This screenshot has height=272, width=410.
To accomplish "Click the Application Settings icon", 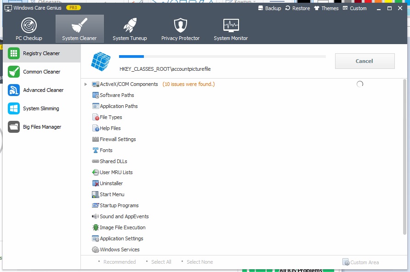I will [96, 238].
